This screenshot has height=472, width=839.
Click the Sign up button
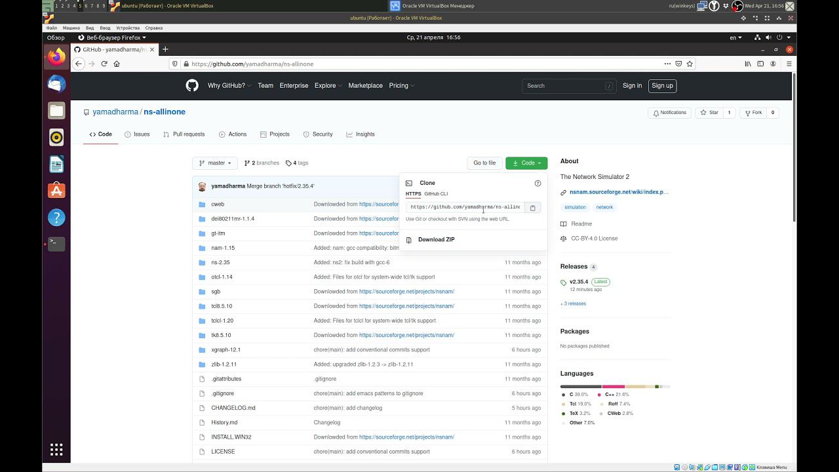tap(662, 86)
